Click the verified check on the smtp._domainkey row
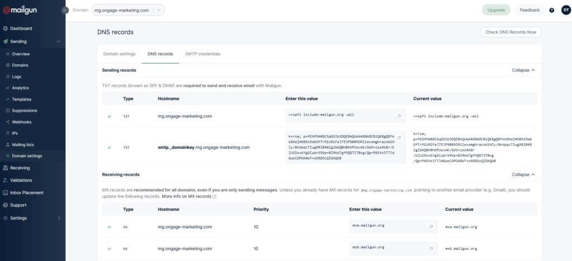The image size is (572, 261). click(x=109, y=148)
